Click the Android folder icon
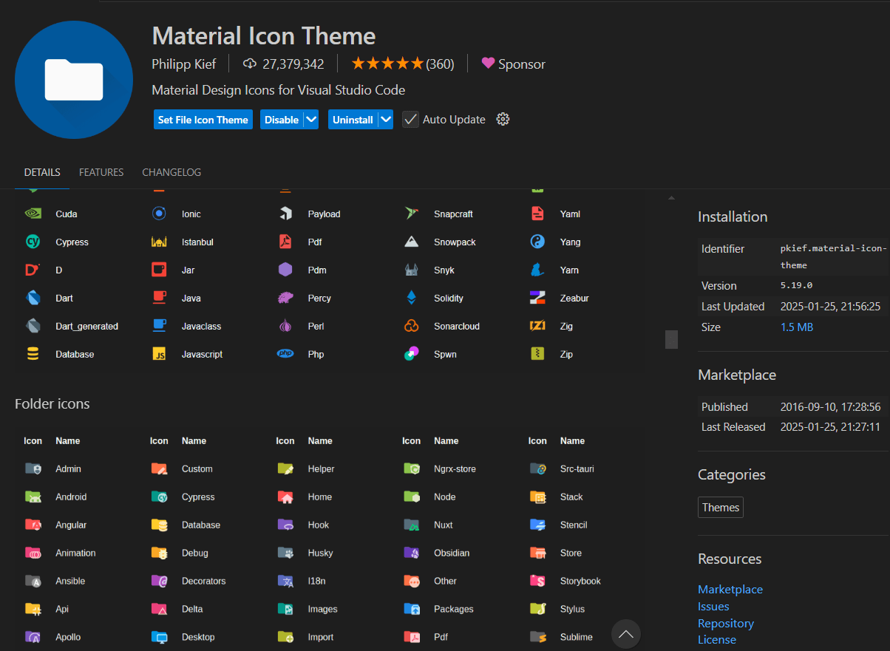890x651 pixels. [x=33, y=497]
